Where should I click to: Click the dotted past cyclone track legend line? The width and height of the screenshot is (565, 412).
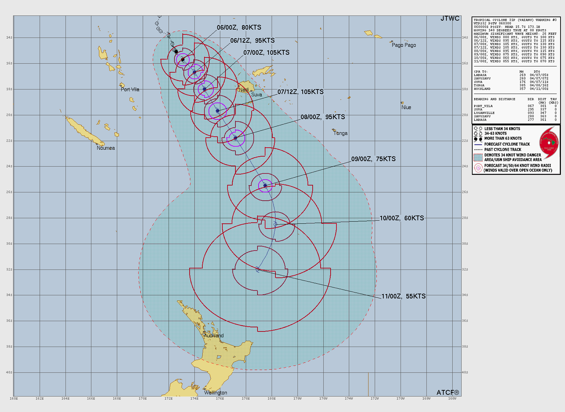tap(478, 150)
